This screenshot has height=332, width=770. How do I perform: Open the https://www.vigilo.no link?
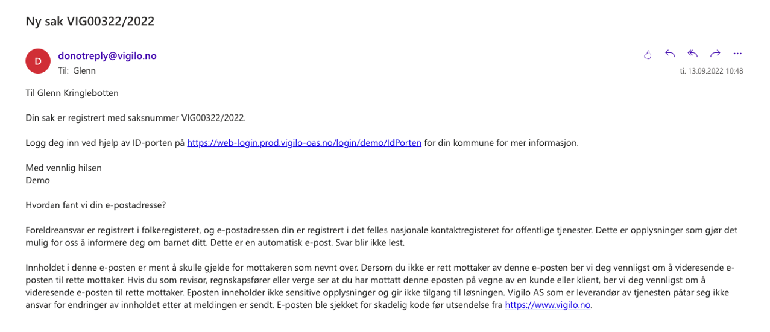tap(548, 305)
